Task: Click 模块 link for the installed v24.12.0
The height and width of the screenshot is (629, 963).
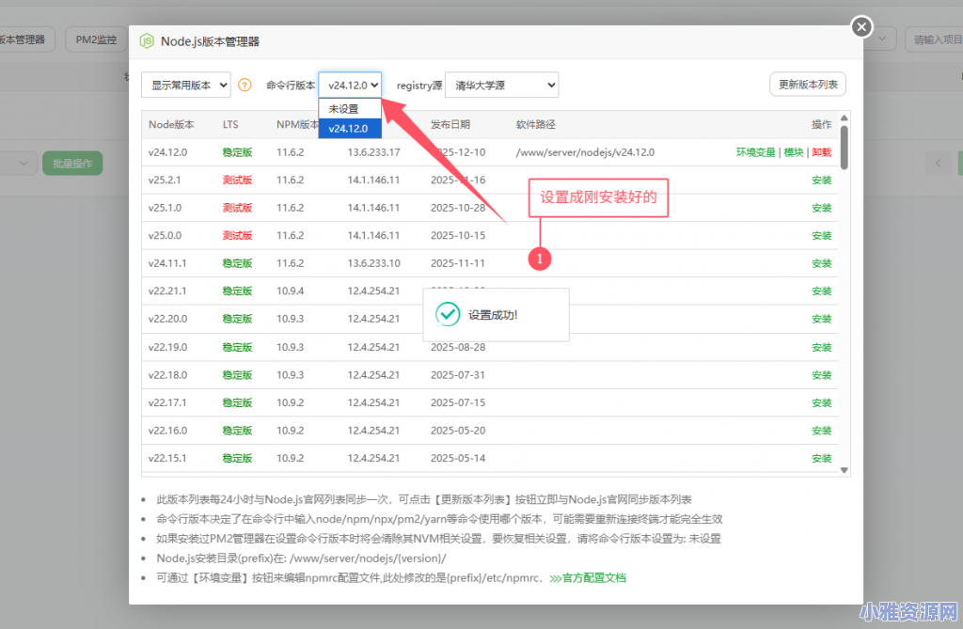Action: pyautogui.click(x=791, y=151)
